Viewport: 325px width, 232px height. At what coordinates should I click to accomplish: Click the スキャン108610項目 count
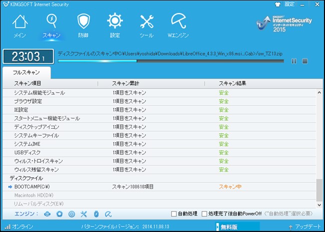click(132, 187)
